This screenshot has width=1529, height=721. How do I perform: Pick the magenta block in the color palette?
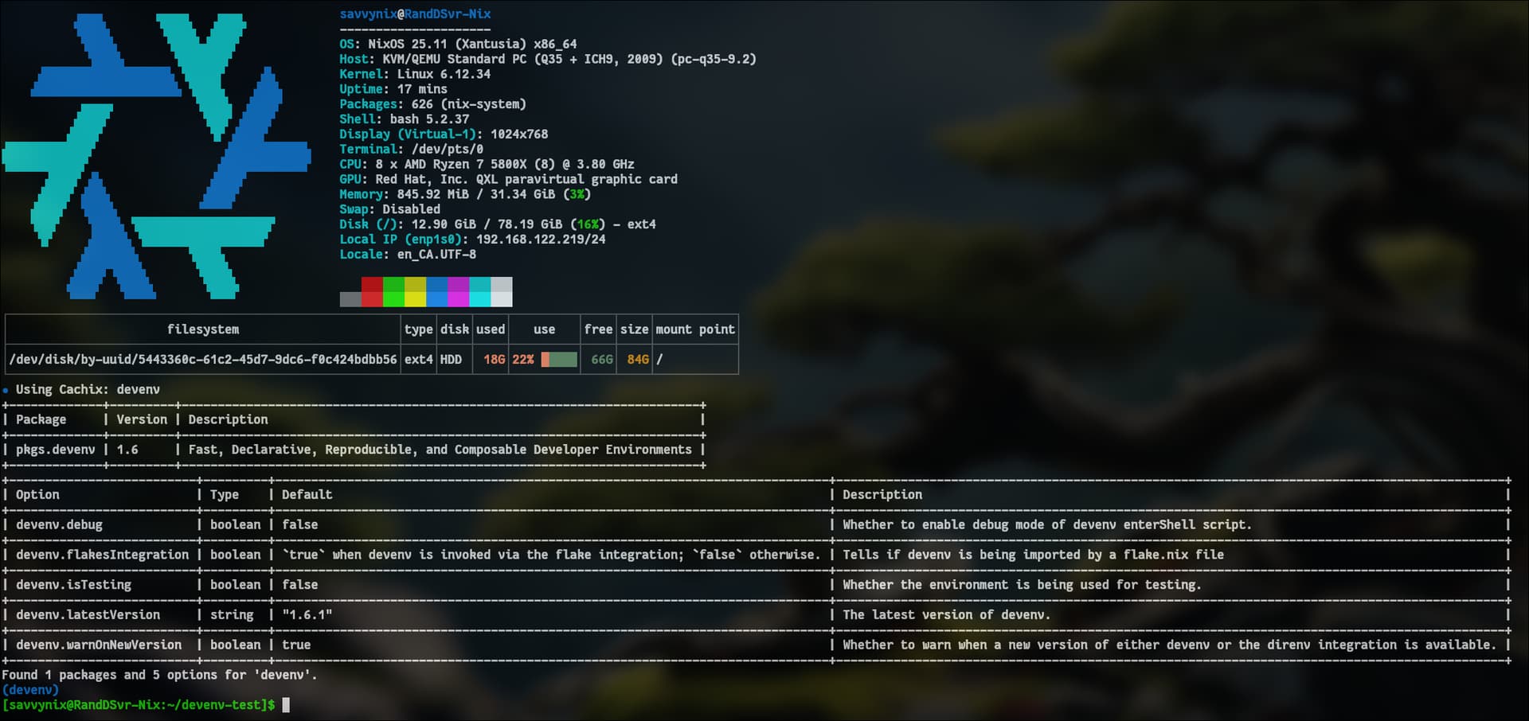(458, 292)
